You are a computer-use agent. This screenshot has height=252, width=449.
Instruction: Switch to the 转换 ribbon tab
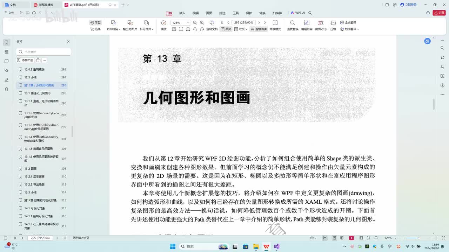(262, 13)
